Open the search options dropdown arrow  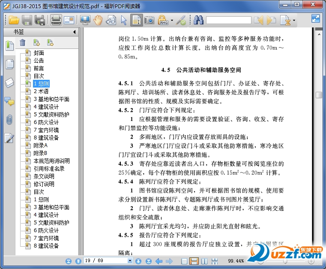click(x=294, y=21)
